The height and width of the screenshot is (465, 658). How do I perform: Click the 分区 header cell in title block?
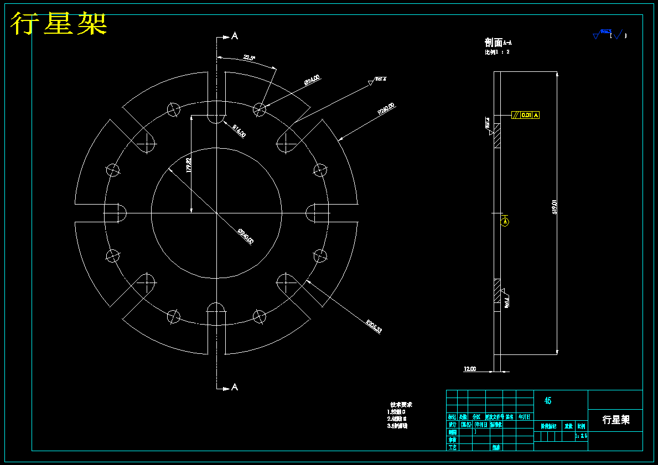[476, 417]
